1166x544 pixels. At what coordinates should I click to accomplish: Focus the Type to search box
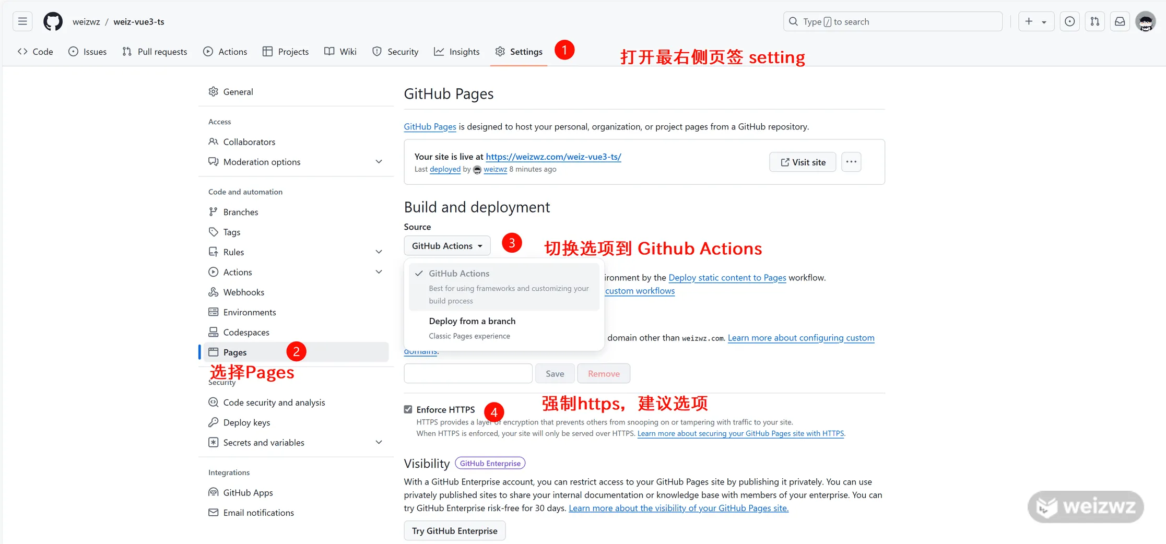click(x=892, y=21)
